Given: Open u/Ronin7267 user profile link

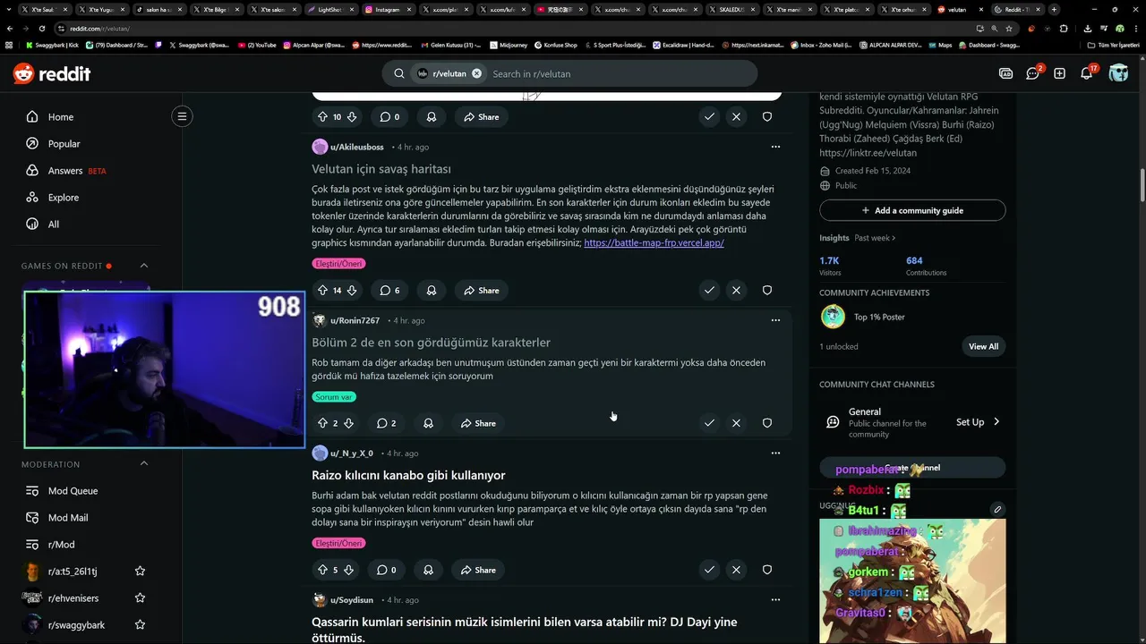Looking at the screenshot, I should click(355, 320).
